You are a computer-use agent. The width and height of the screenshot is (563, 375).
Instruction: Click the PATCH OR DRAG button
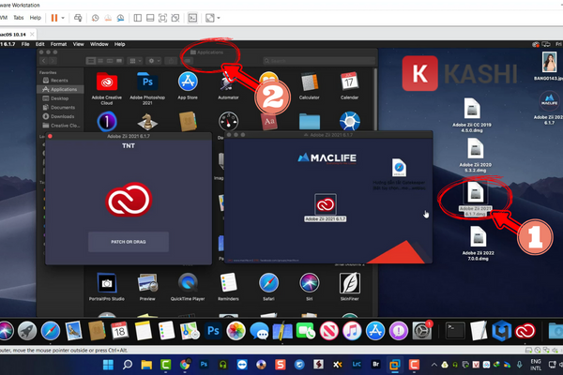pos(129,242)
